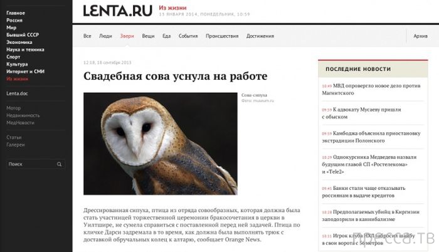The width and height of the screenshot is (439, 252).
Task: Open the Наука и техника section
Action: click(x=25, y=49)
